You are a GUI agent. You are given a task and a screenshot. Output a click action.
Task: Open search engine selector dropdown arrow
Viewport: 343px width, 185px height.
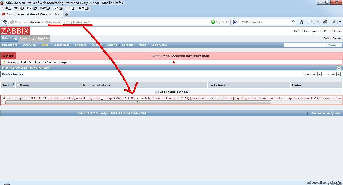click(x=239, y=22)
